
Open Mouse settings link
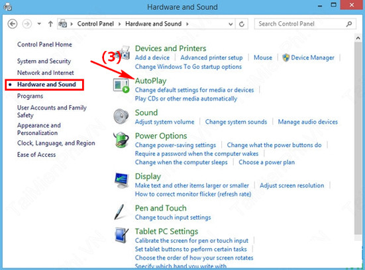coord(263,58)
